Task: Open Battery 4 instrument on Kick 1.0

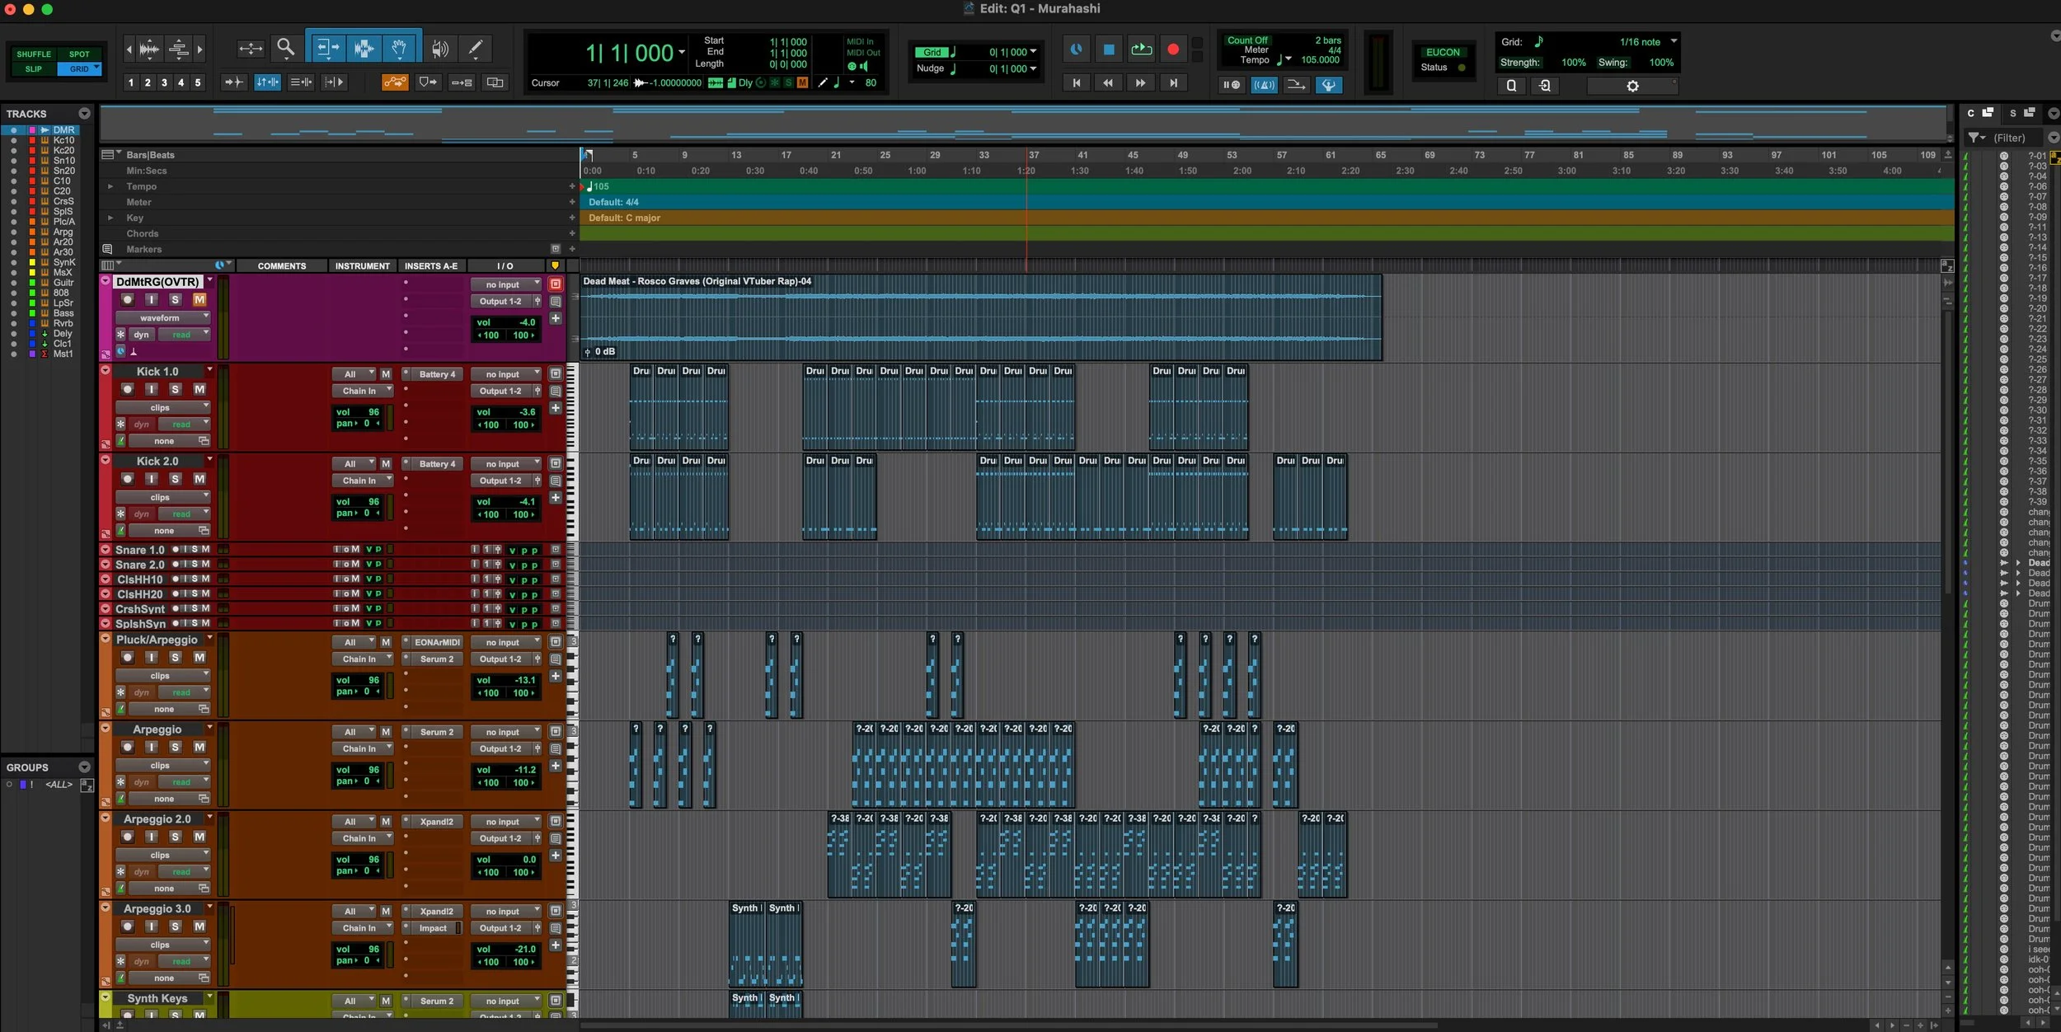Action: tap(436, 374)
